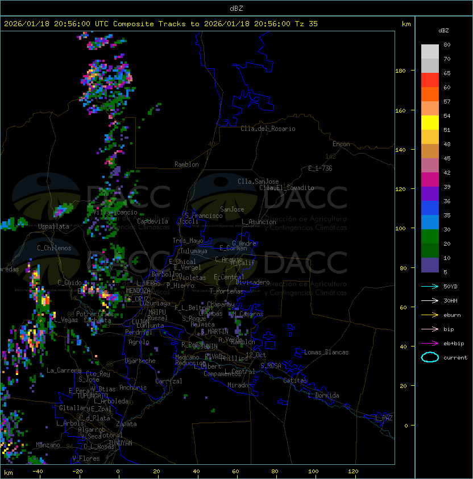Click the 'Ugarteche' map label
473x479 pixels.
coord(140,361)
